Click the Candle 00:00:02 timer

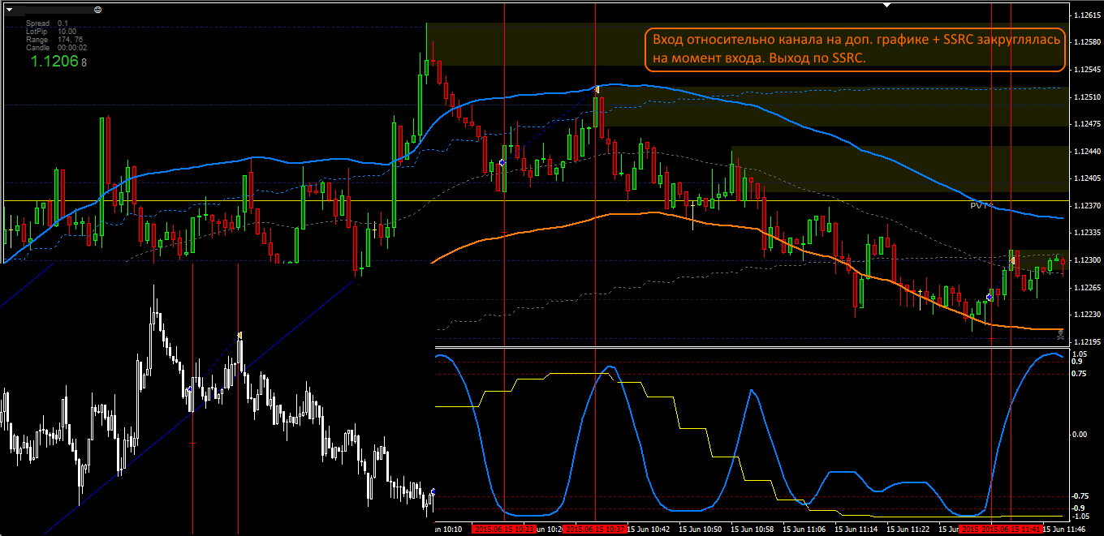coord(57,48)
